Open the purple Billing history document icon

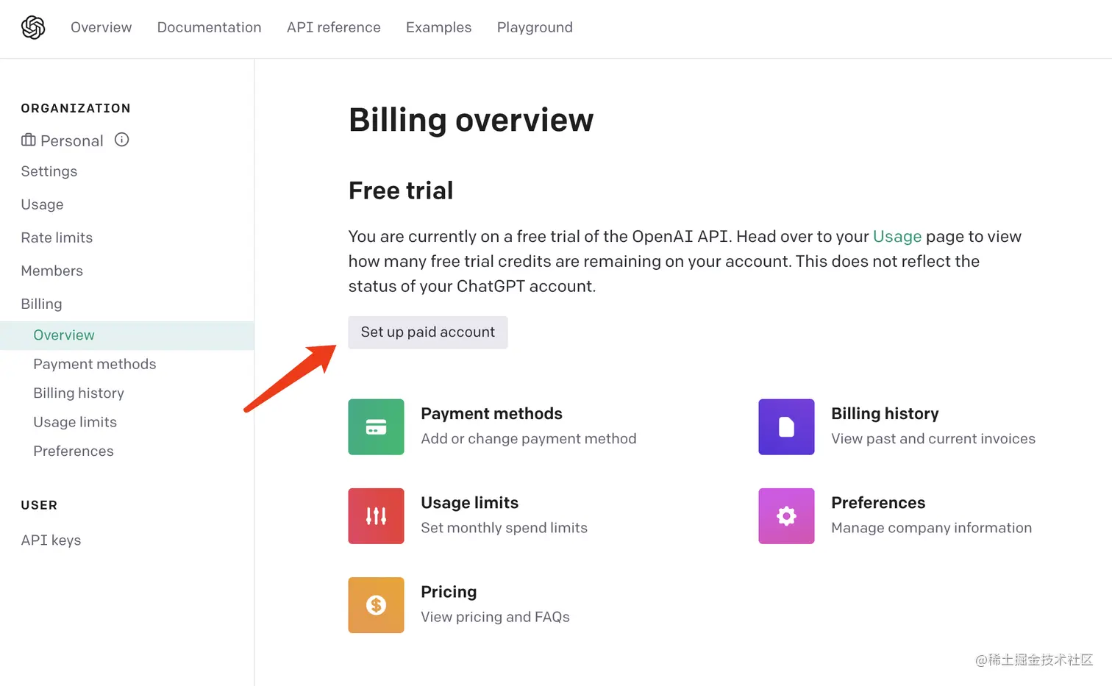tap(786, 426)
